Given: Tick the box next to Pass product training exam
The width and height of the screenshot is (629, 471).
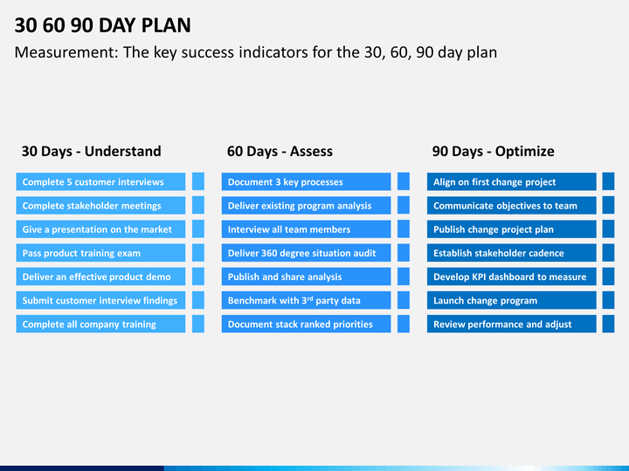Looking at the screenshot, I should pyautogui.click(x=198, y=253).
